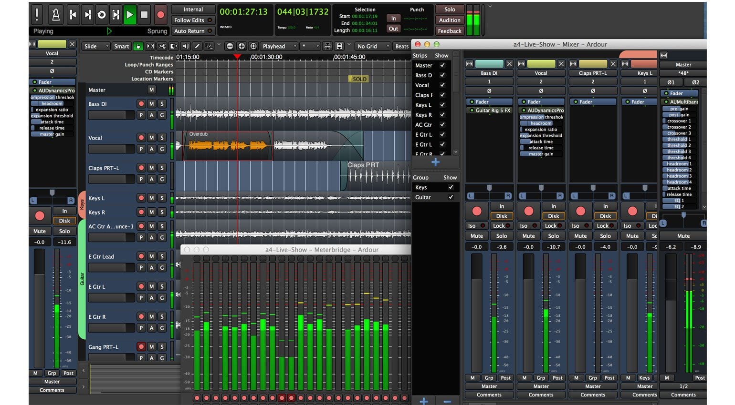
Task: Open the visible tracks '*' dropdown
Action: point(310,46)
